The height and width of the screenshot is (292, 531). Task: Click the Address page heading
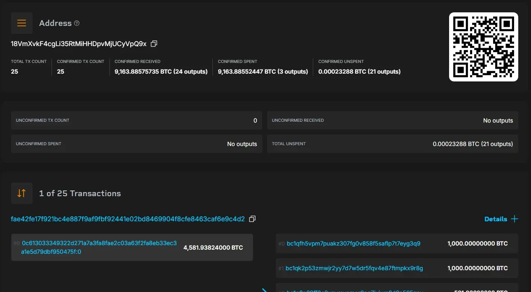pyautogui.click(x=55, y=23)
